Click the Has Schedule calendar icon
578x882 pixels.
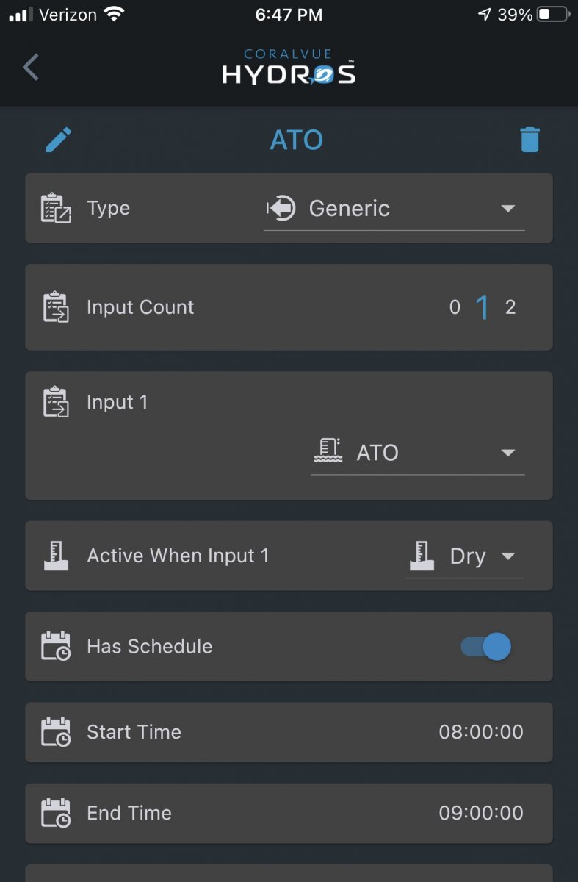pos(56,646)
